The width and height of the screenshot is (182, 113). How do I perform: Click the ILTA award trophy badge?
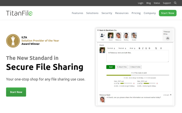pyautogui.click(x=13, y=41)
